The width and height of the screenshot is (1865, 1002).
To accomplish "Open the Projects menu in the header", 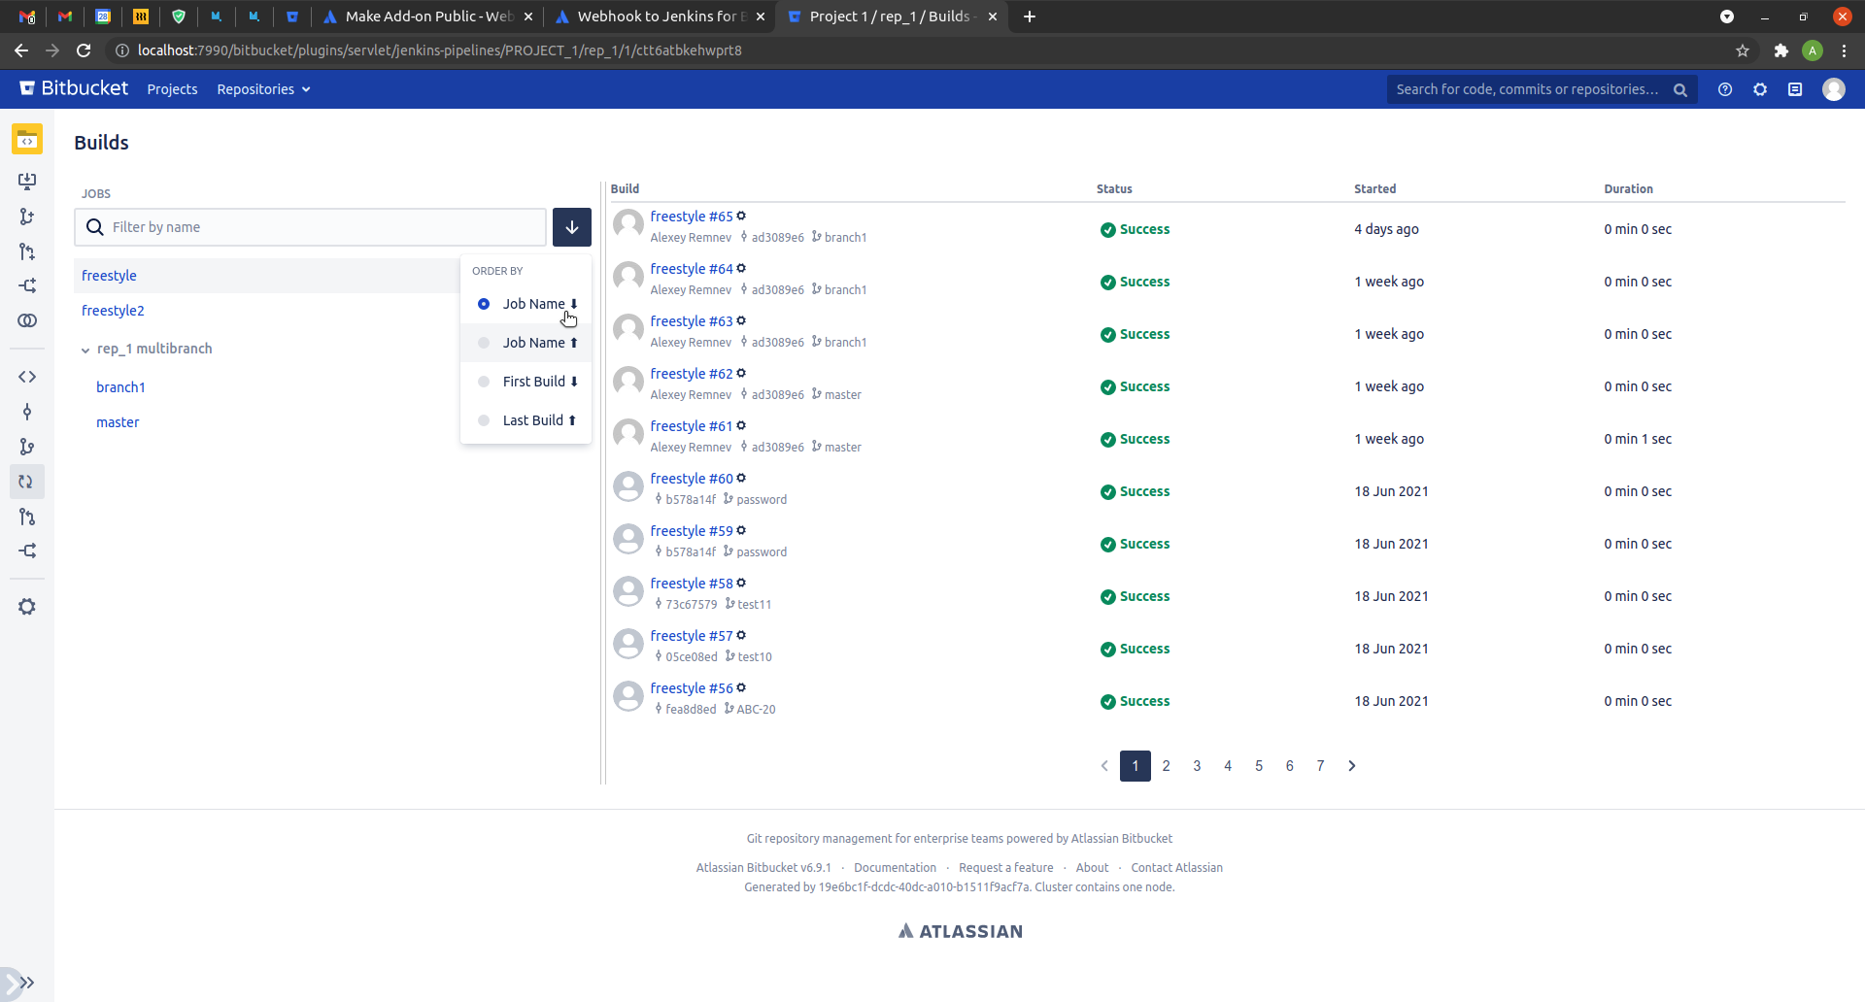I will tap(172, 89).
